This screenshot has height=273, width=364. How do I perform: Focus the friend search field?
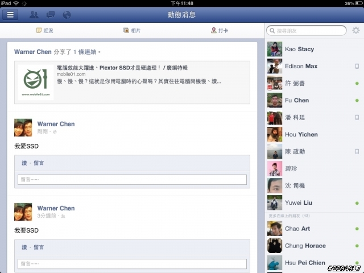(307, 31)
